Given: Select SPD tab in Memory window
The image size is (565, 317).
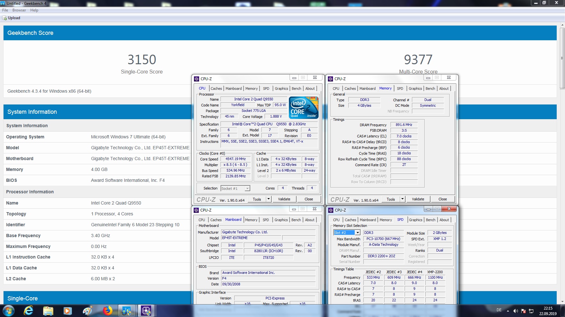Looking at the screenshot, I should [x=400, y=89].
